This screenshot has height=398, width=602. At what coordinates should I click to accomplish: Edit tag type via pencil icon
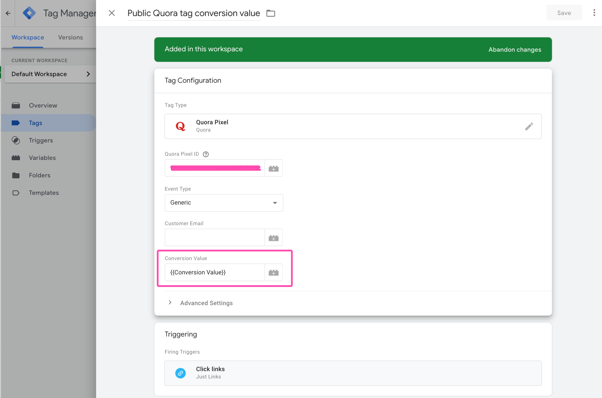click(529, 126)
